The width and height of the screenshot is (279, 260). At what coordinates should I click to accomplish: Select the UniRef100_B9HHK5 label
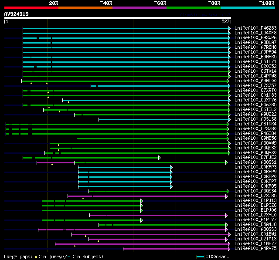(255, 57)
